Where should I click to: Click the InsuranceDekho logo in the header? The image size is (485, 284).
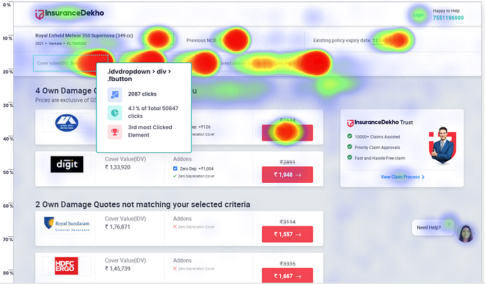tap(69, 13)
